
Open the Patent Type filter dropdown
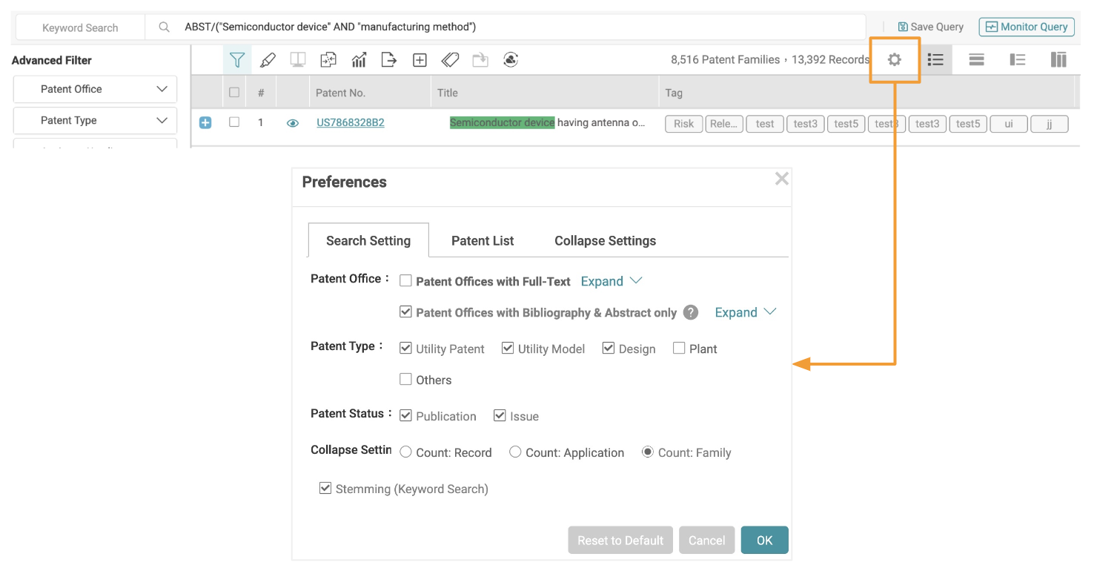[x=95, y=120]
